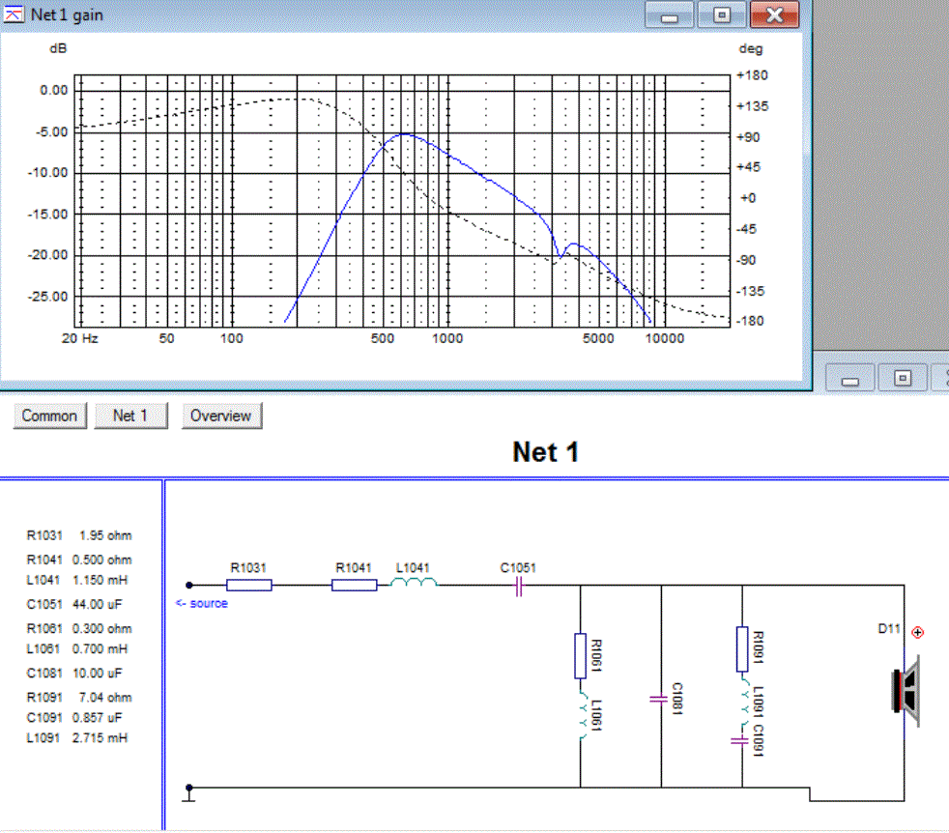Select the 'C1051 44.00 uF' list entry

point(74,604)
